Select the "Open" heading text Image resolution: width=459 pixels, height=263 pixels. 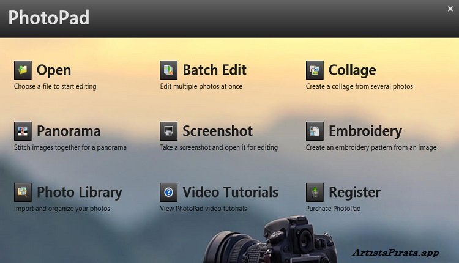pyautogui.click(x=54, y=70)
